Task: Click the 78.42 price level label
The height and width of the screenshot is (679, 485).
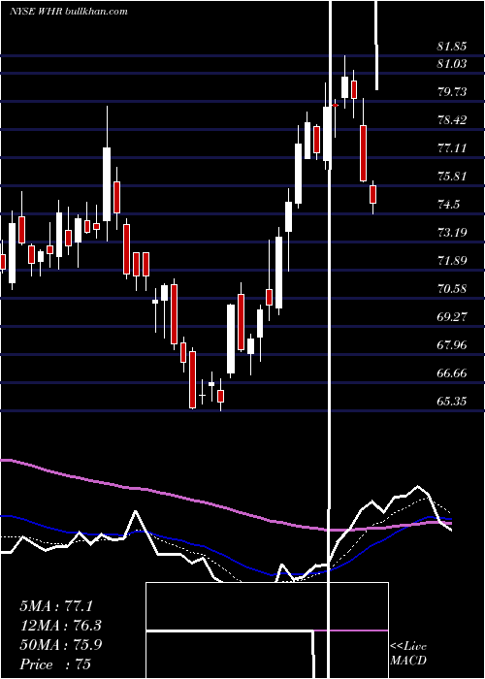Action: click(452, 120)
